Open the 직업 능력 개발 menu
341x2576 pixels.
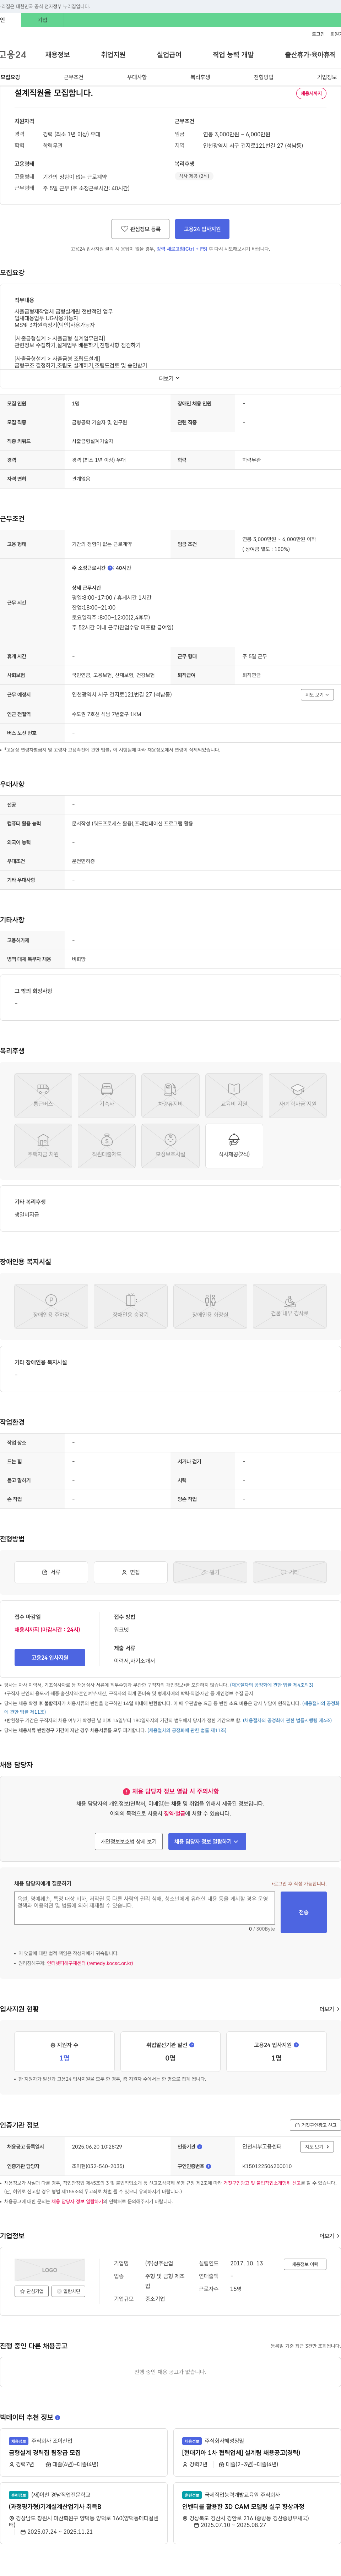coord(233,55)
